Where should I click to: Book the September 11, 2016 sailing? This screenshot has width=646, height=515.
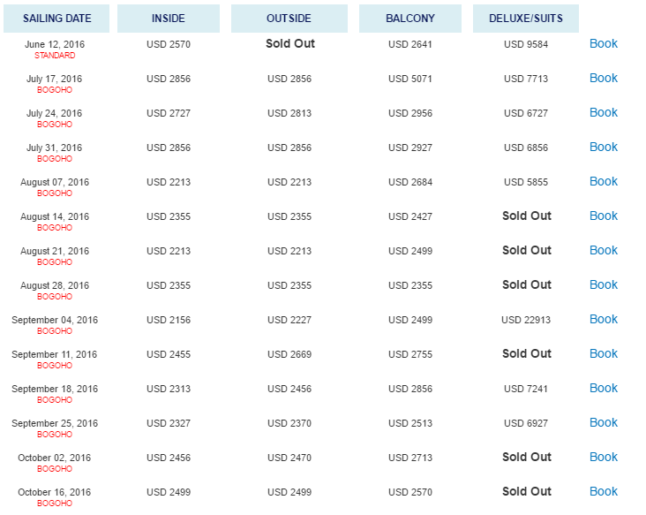pyautogui.click(x=603, y=353)
